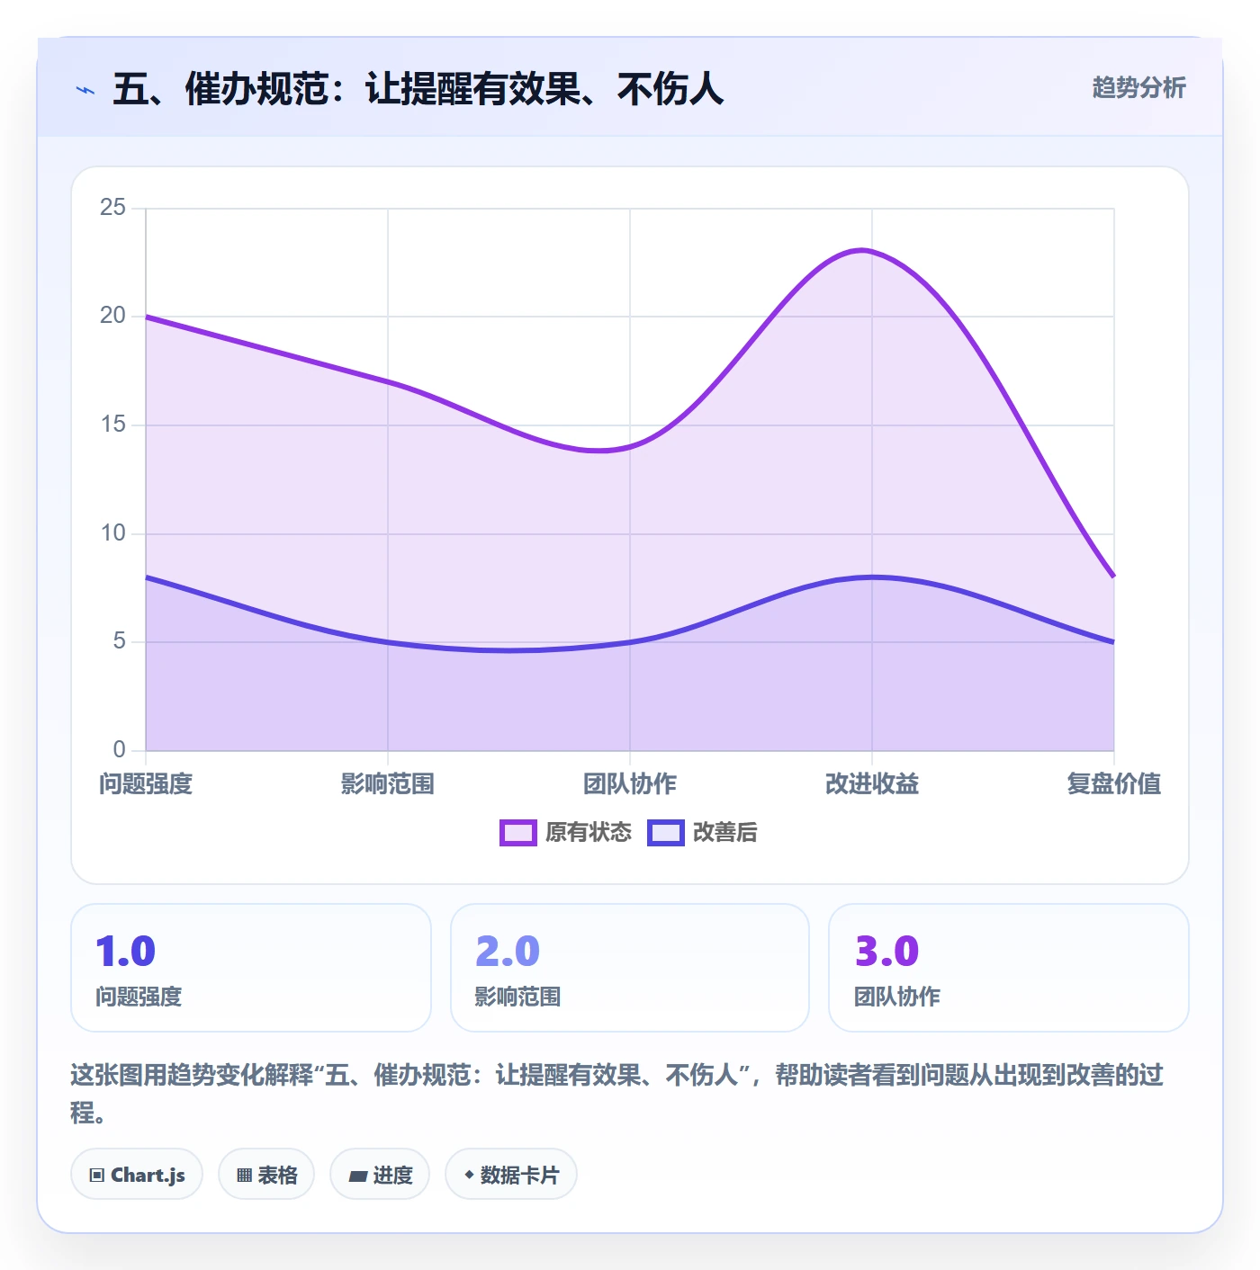
Task: Click the 影响范围 x-axis label
Action: point(388,784)
